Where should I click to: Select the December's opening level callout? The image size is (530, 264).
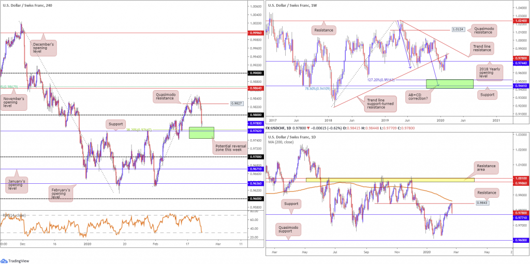43,49
